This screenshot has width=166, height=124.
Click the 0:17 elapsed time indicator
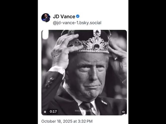pos(53,111)
